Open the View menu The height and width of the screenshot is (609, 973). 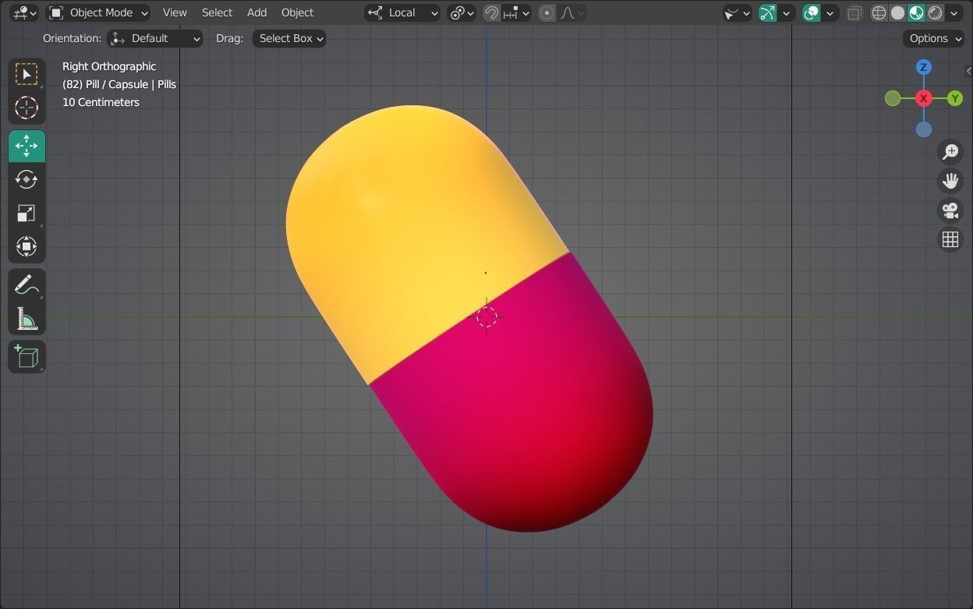[x=175, y=12]
